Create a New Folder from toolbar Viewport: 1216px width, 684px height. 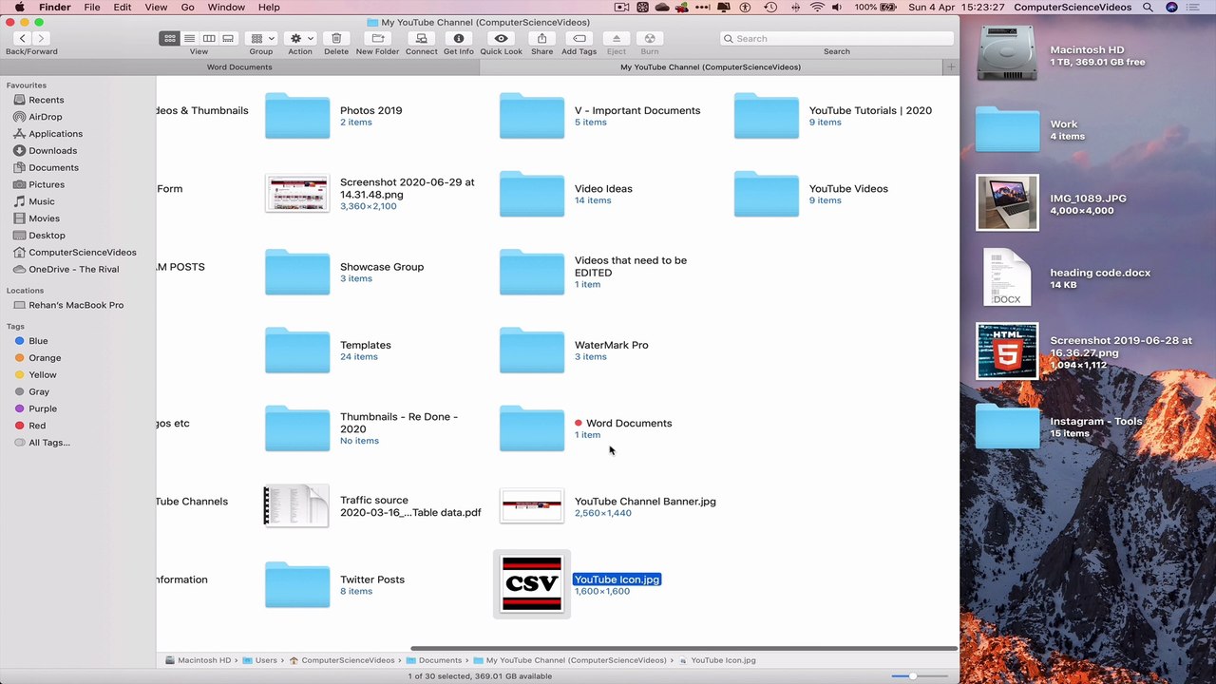click(378, 38)
